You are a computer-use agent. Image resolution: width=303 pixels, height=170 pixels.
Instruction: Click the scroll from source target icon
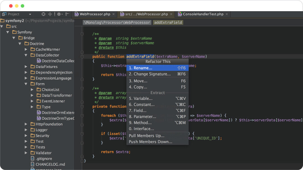tap(43, 14)
